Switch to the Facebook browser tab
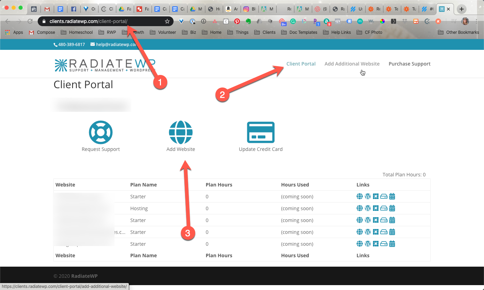Screen dimensions: 484x290 73,9
